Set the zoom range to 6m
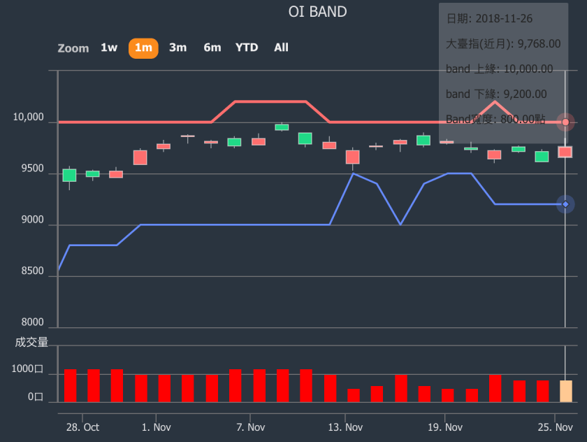The width and height of the screenshot is (587, 442). [212, 48]
